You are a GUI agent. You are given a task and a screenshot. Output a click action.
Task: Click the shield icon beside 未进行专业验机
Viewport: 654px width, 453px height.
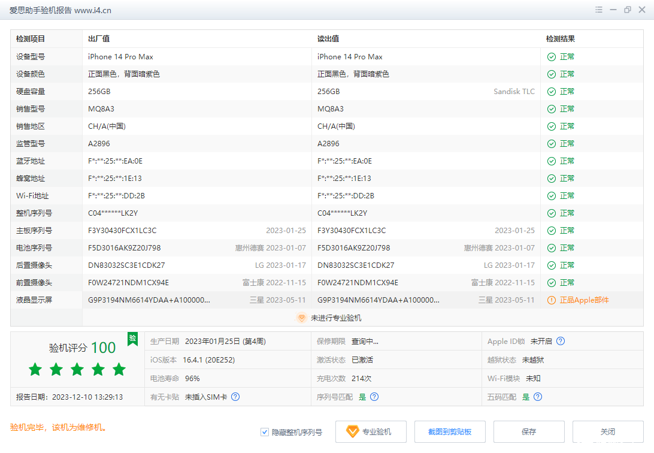coord(301,318)
